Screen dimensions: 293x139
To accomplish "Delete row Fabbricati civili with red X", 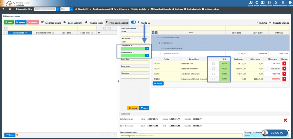I will pyautogui.click(x=285, y=64).
